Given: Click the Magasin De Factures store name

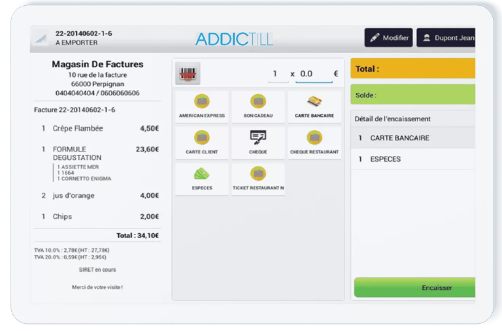Looking at the screenshot, I should coord(98,64).
